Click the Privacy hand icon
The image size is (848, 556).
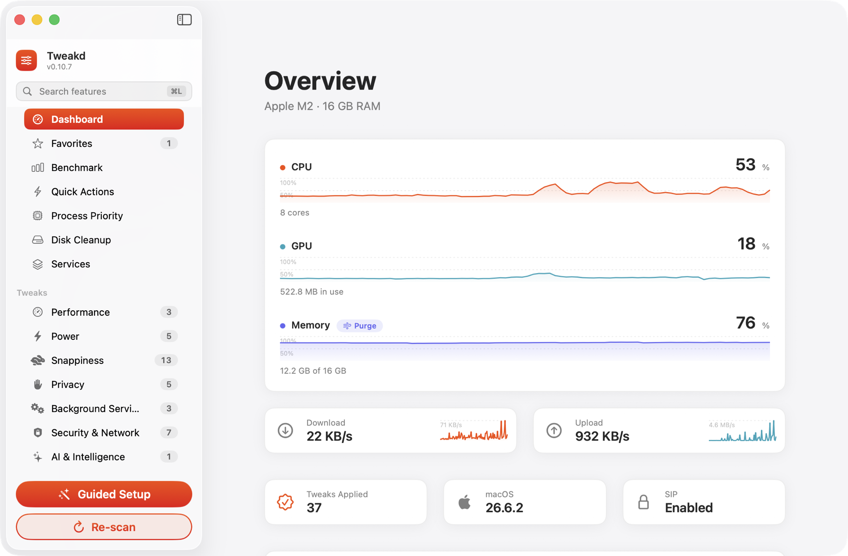pyautogui.click(x=38, y=385)
